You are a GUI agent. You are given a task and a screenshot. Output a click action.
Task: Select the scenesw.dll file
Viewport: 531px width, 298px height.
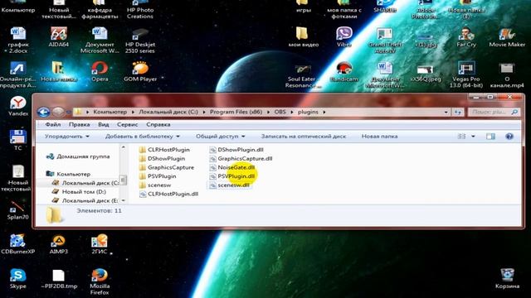point(229,185)
